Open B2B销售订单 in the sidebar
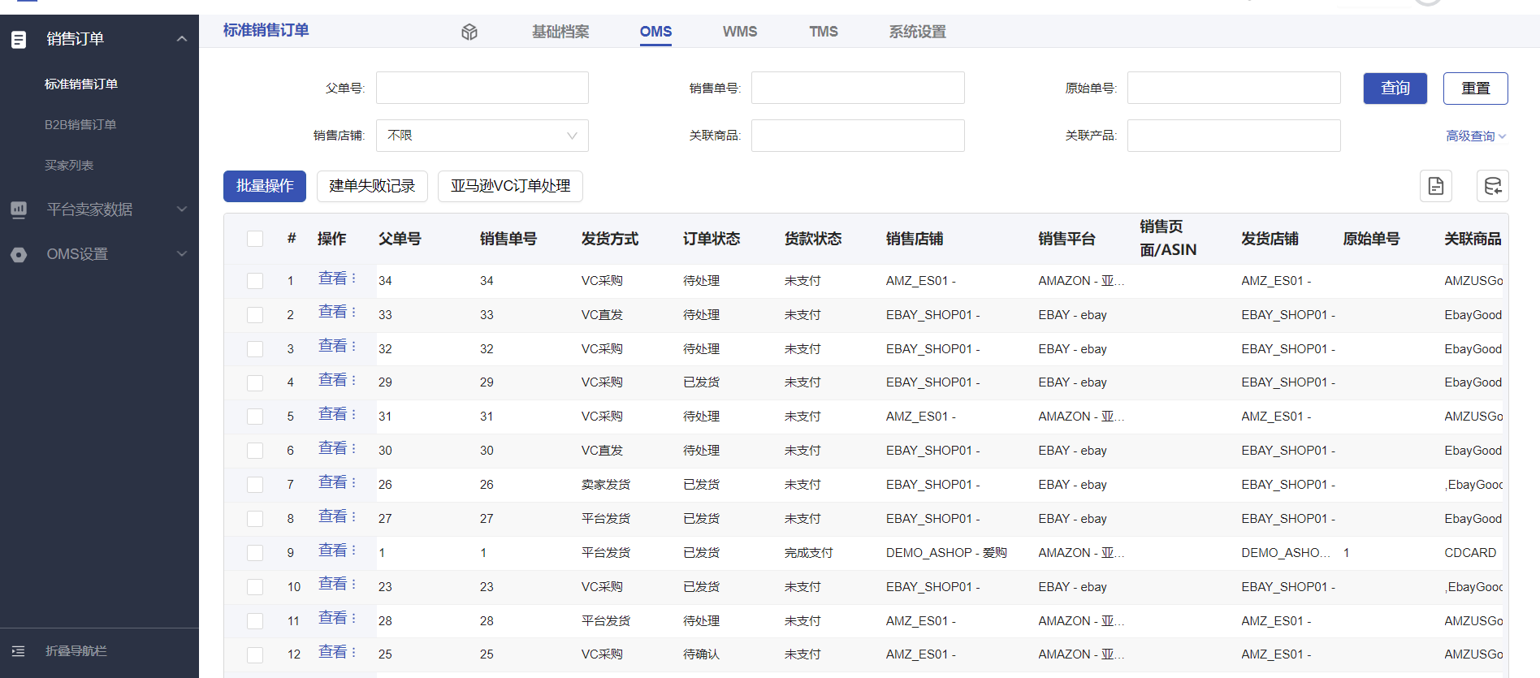Image resolution: width=1540 pixels, height=678 pixels. point(80,124)
